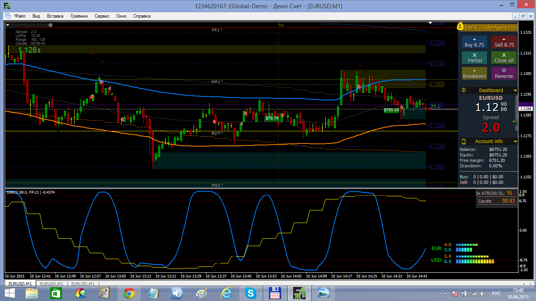The width and height of the screenshot is (536, 301).
Task: Open the Paint palette taskbar icon
Action: pyautogui.click(x=202, y=293)
